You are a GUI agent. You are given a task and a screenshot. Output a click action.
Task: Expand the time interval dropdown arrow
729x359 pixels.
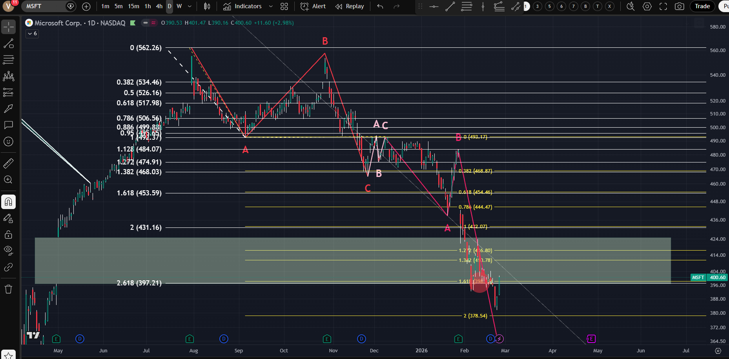click(x=190, y=6)
